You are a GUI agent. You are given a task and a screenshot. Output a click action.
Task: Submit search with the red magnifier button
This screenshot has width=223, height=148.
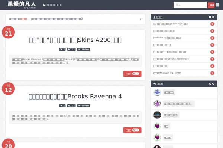pyautogui.click(x=211, y=5)
